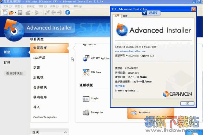Click the 'Application' category heading
The width and height of the screenshot is (203, 135).
pos(89,44)
